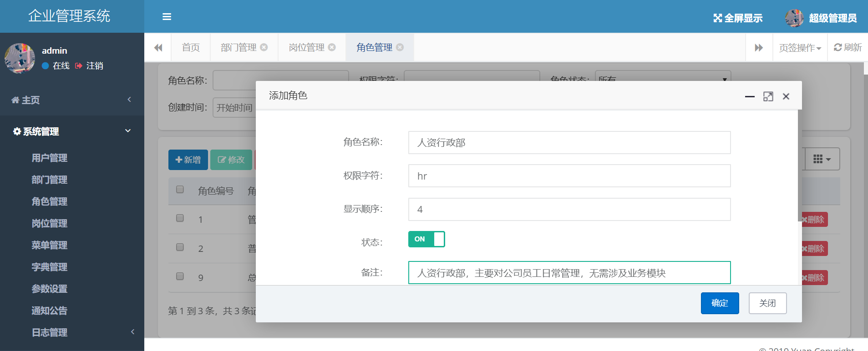Click the 备注 remark text field

pos(569,273)
